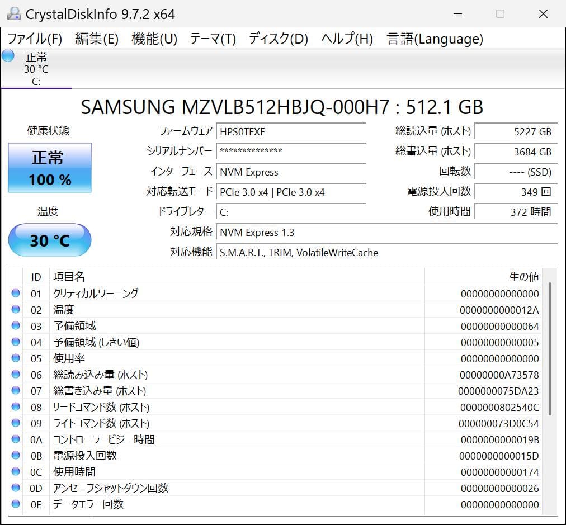This screenshot has height=525, width=566.
Task: Click the 正常 100 % health status button
Action: point(50,168)
